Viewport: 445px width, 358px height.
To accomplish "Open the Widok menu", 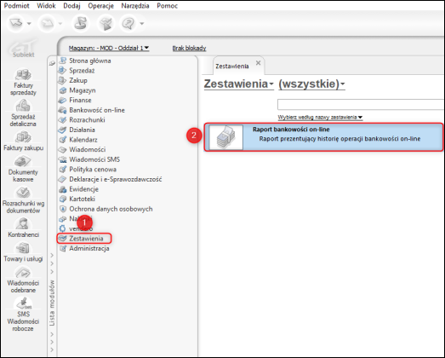I will [46, 6].
